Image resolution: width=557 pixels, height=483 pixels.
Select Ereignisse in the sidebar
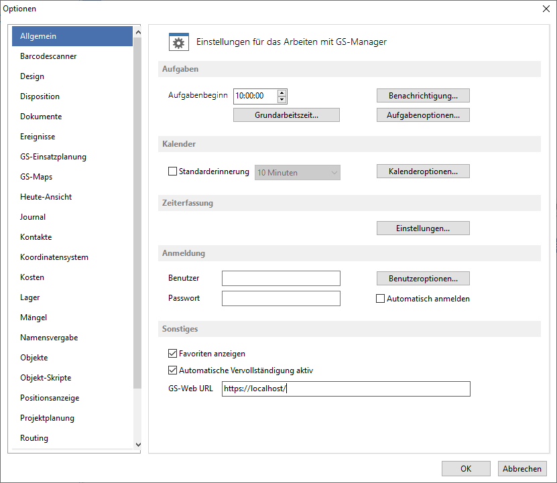tap(72, 137)
